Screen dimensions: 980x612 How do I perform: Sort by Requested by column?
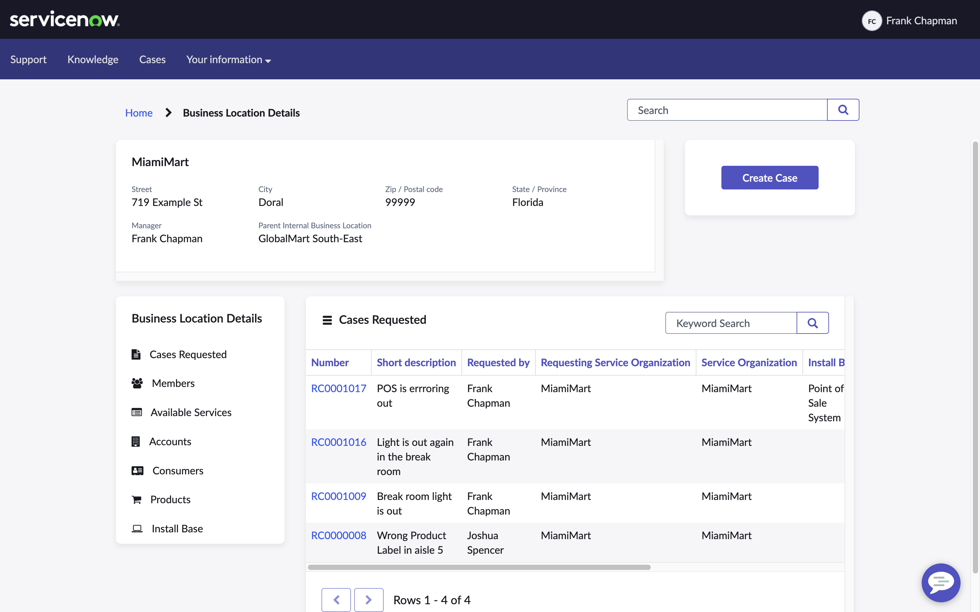pyautogui.click(x=498, y=362)
